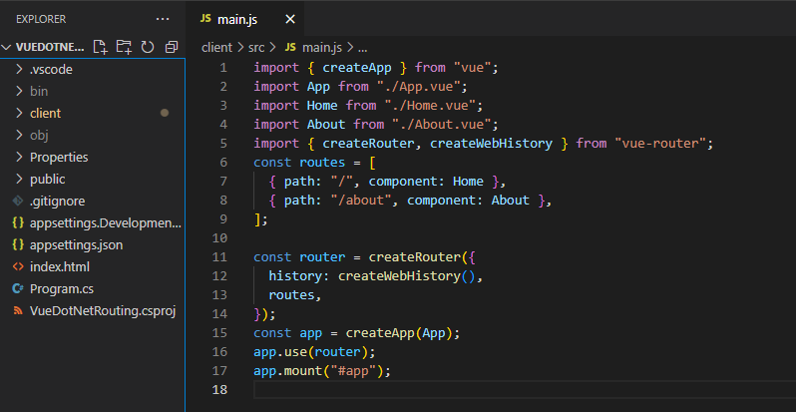This screenshot has height=412, width=796.
Task: Click the csproj icon beside VueDotNetRouting.csproj
Action: 18,311
